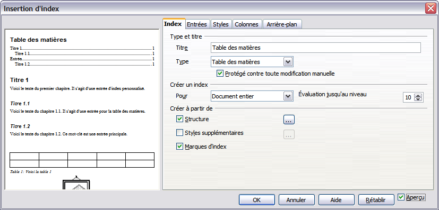The height and width of the screenshot is (210, 439).
Task: Click the Annuler button
Action: coord(296,199)
